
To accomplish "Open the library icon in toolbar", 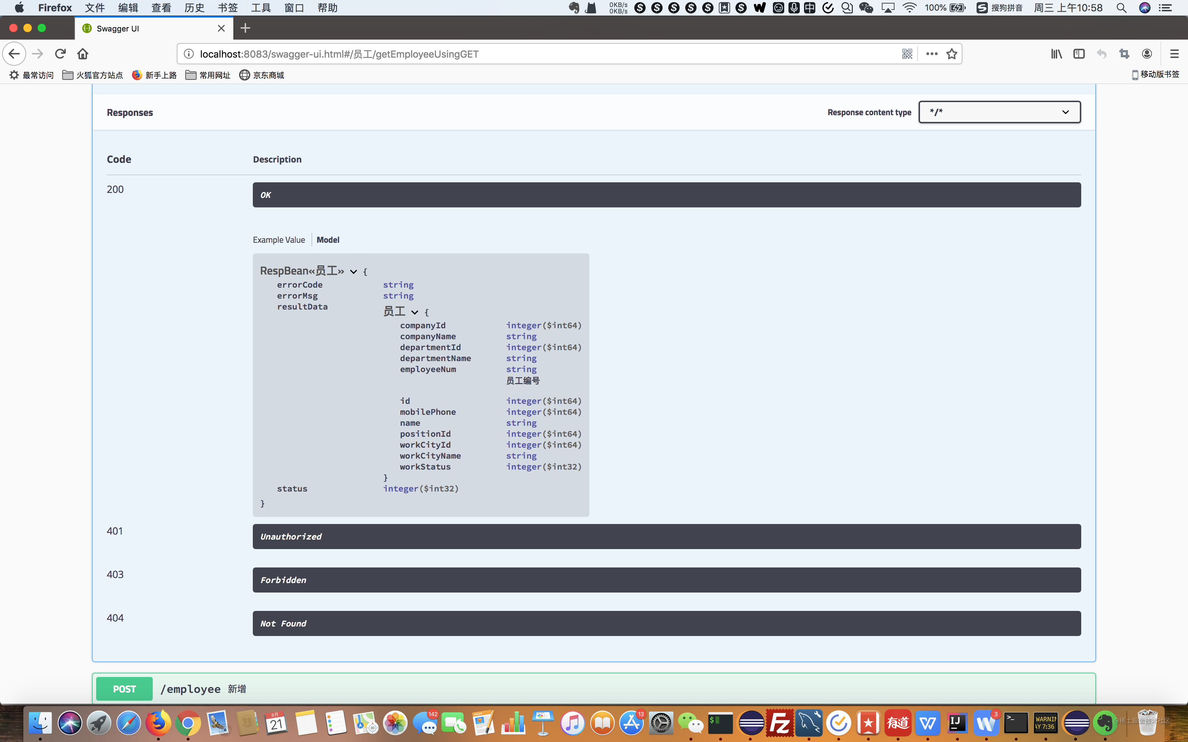I will pyautogui.click(x=1056, y=54).
